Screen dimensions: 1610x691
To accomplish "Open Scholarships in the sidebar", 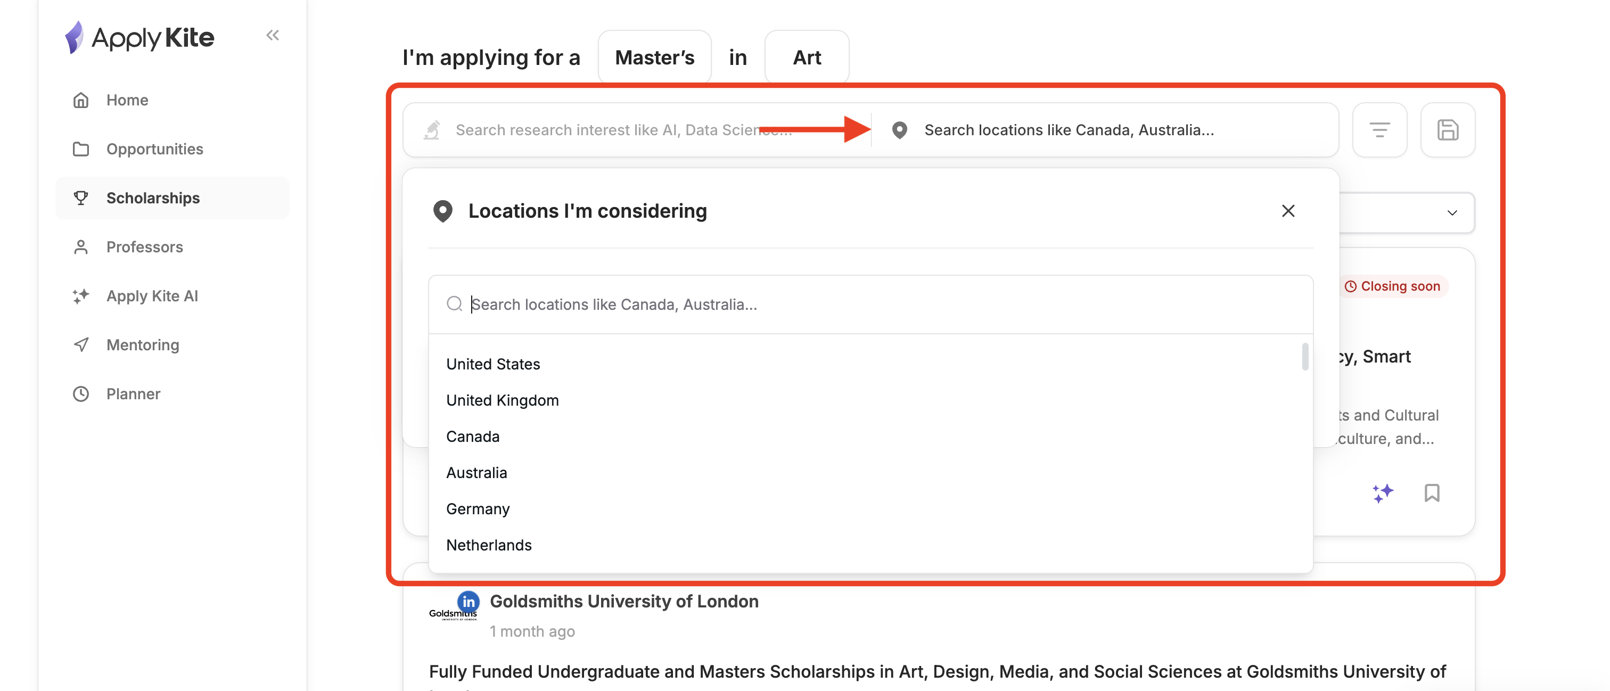I will click(x=153, y=198).
